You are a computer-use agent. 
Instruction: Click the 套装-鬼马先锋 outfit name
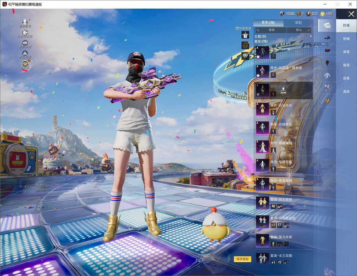point(281,237)
